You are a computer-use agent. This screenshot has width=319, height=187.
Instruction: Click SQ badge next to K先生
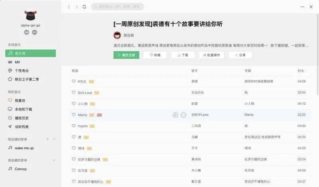click(91, 82)
